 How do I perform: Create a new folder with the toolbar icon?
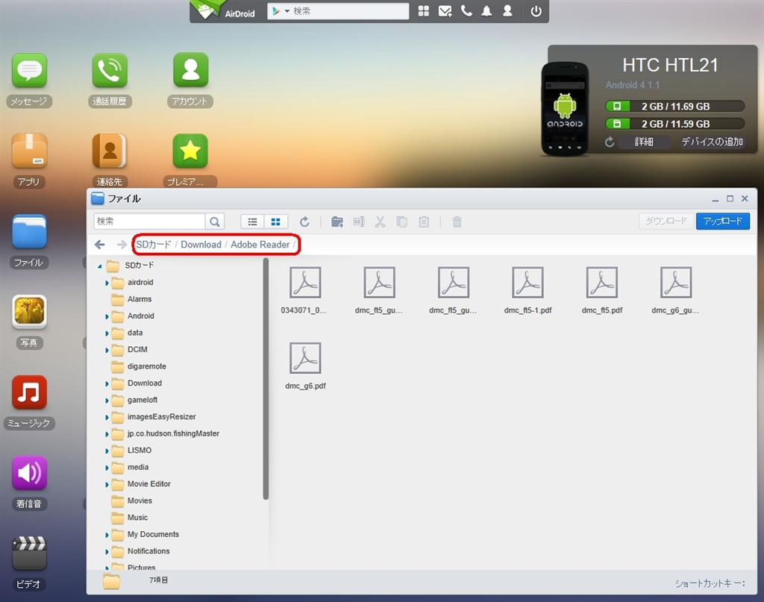pos(337,222)
